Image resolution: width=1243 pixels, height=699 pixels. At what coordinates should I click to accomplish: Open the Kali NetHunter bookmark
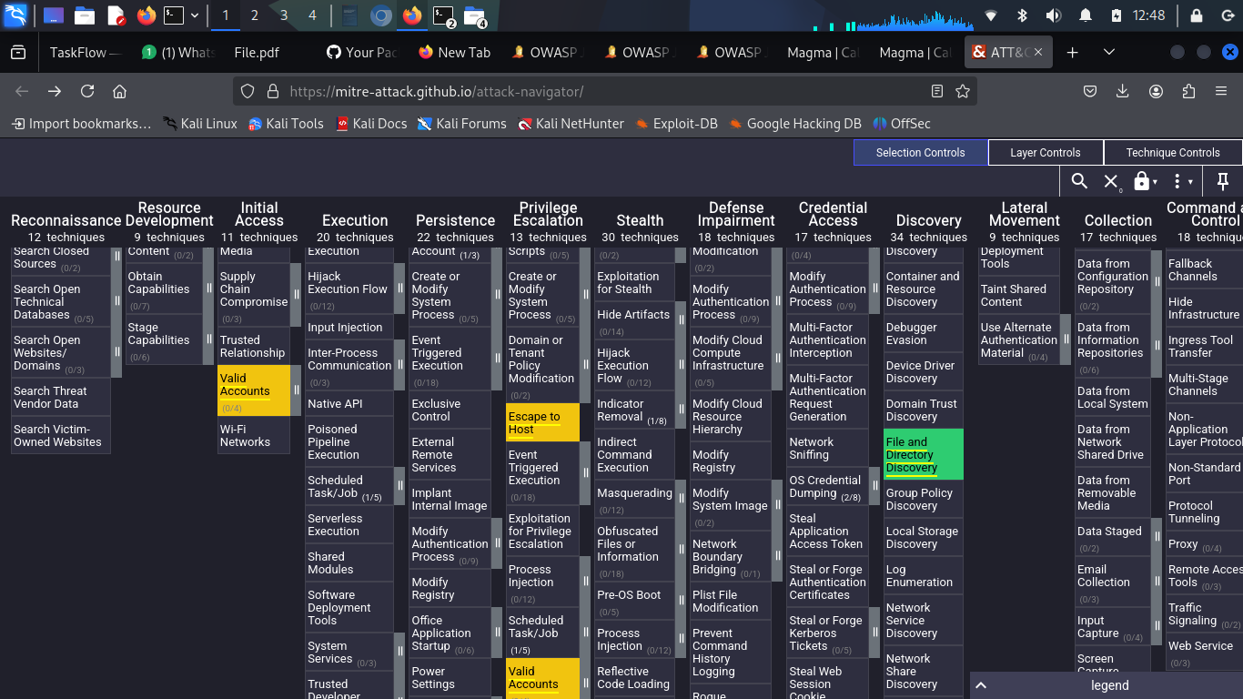pos(571,124)
